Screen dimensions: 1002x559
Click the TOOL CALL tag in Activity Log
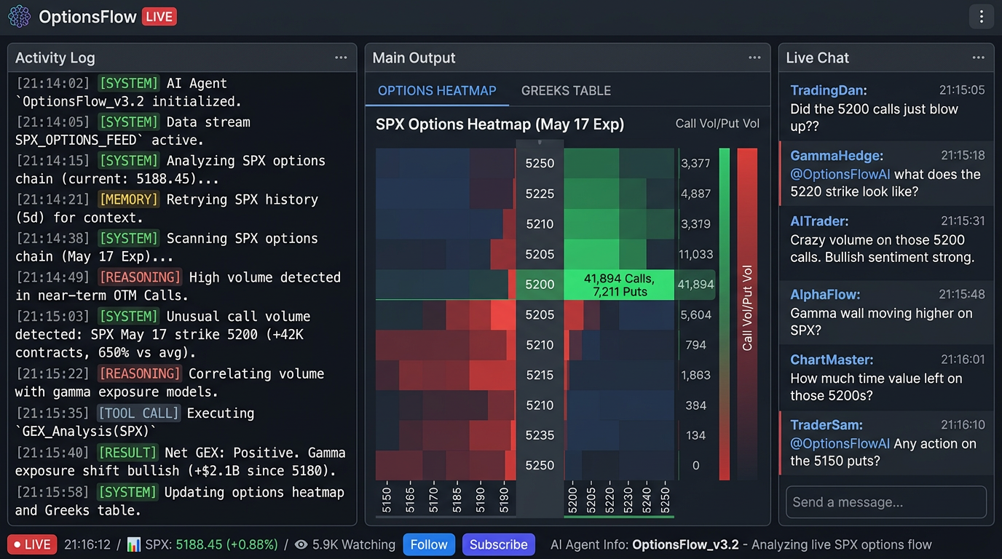(138, 413)
